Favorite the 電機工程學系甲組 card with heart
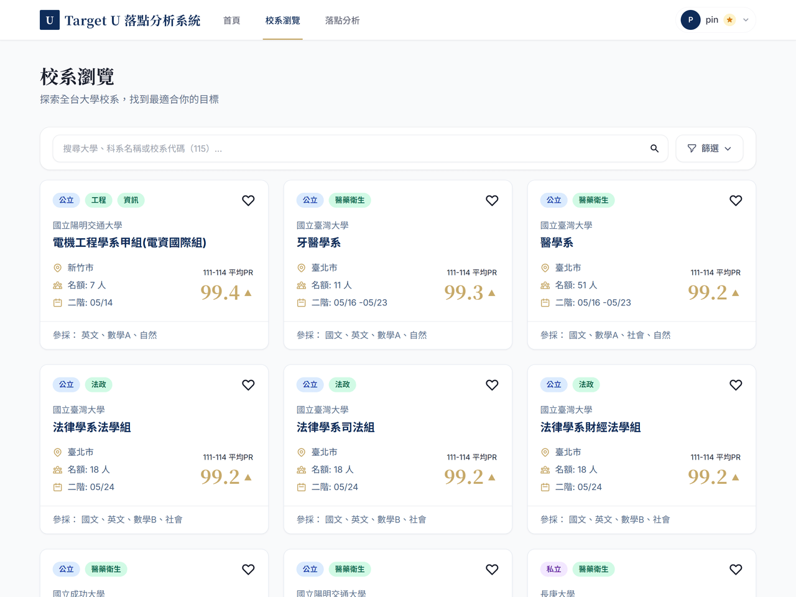The height and width of the screenshot is (597, 796). [248, 200]
